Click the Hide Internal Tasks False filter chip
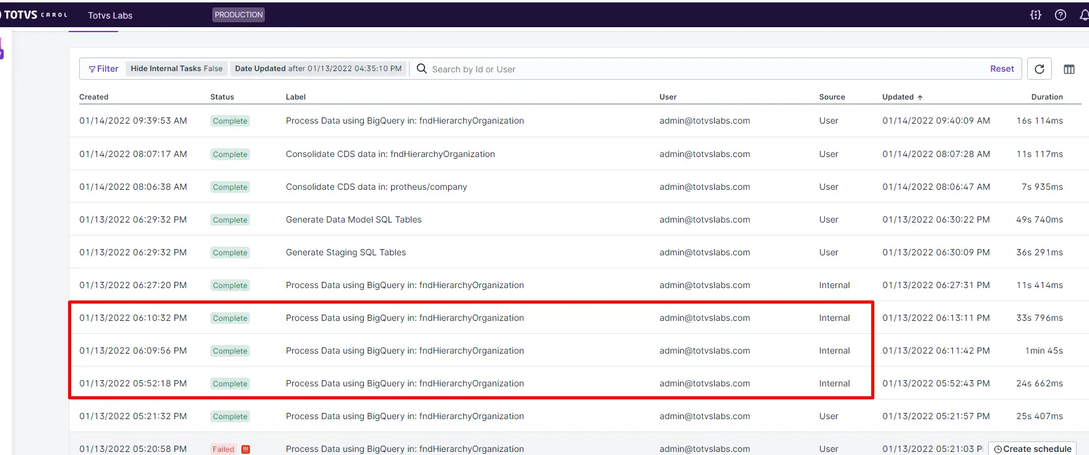Viewport: 1089px width, 455px height. (x=176, y=69)
